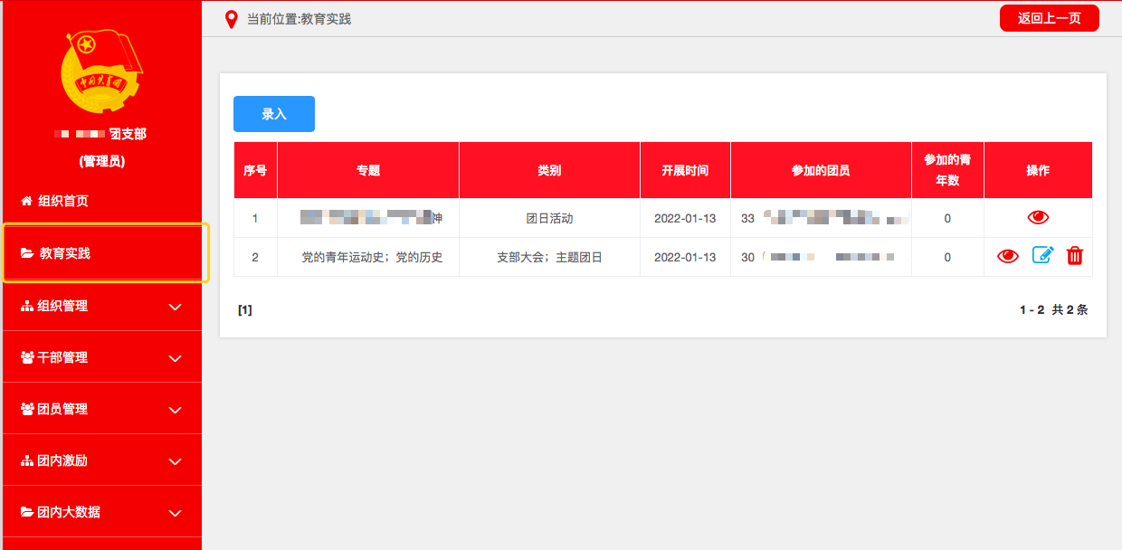Click the users icon beside 团员管理
This screenshot has width=1122, height=550.
tap(26, 409)
